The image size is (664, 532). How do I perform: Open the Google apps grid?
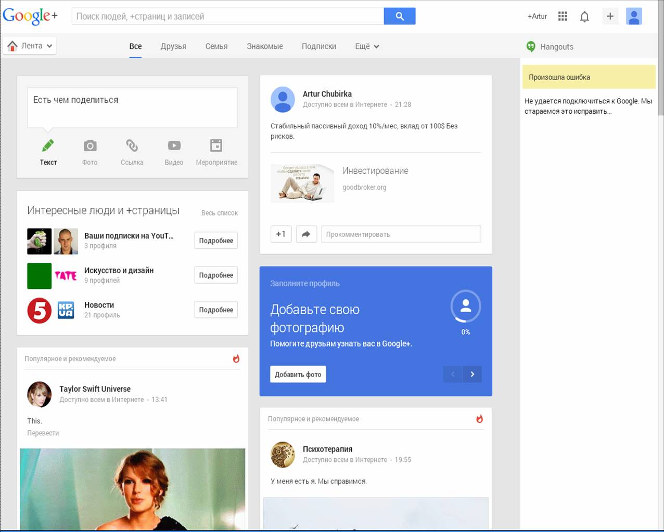pyautogui.click(x=562, y=16)
